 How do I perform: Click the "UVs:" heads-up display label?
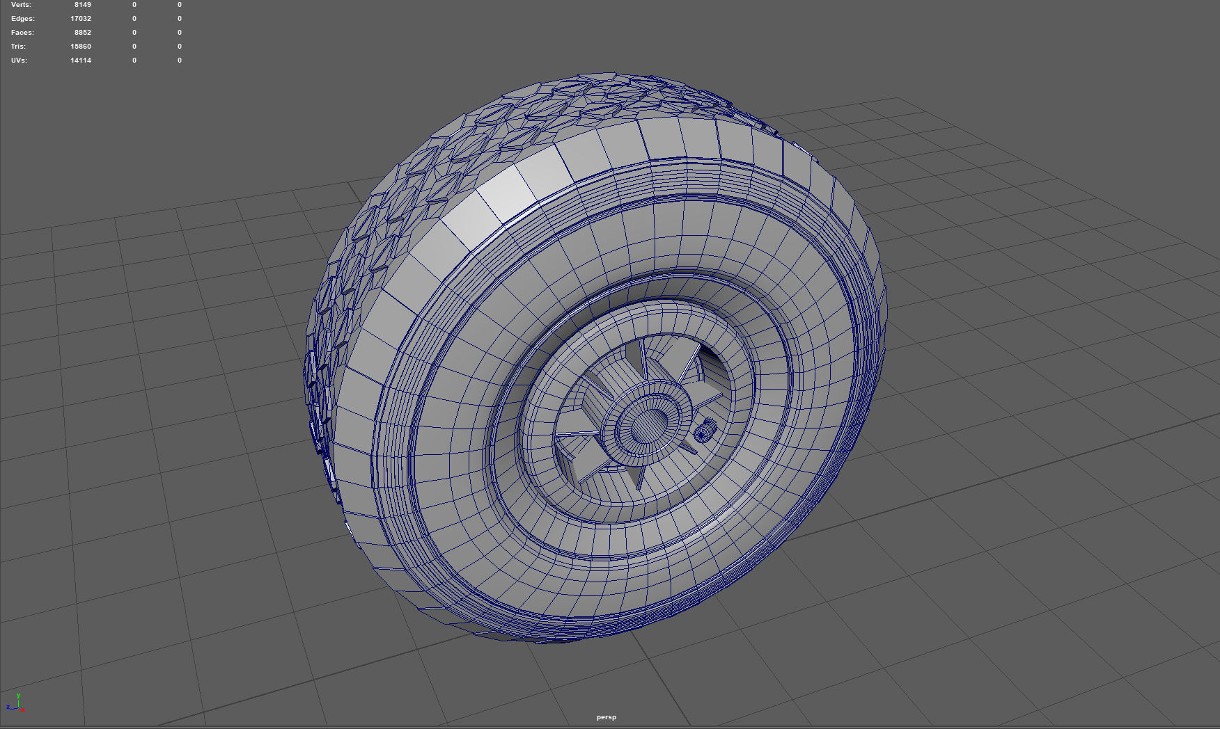(x=19, y=61)
